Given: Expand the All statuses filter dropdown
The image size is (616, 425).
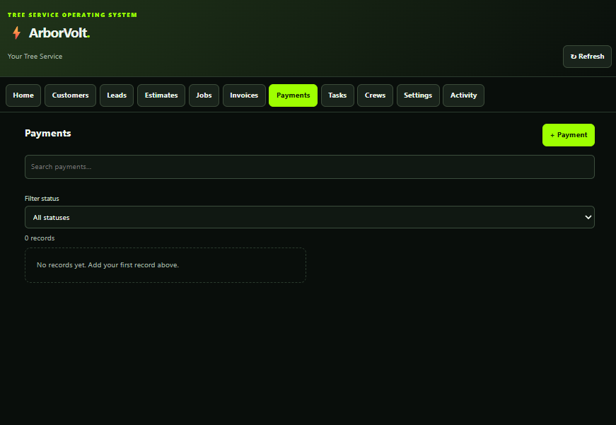Looking at the screenshot, I should (310, 217).
